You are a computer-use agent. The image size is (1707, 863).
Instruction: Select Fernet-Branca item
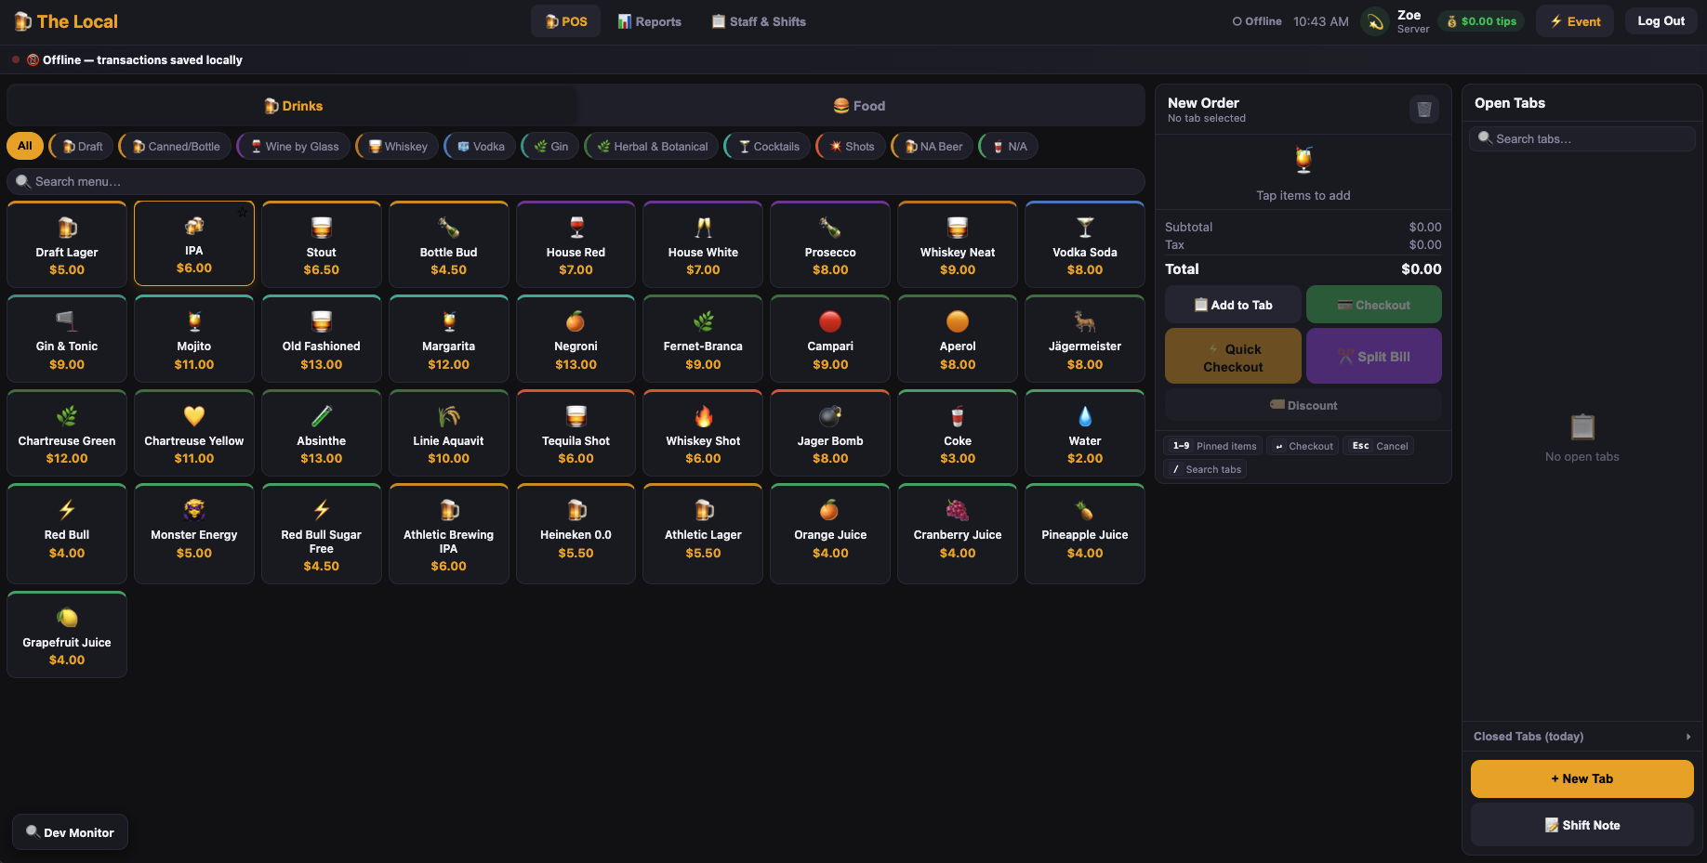[703, 339]
